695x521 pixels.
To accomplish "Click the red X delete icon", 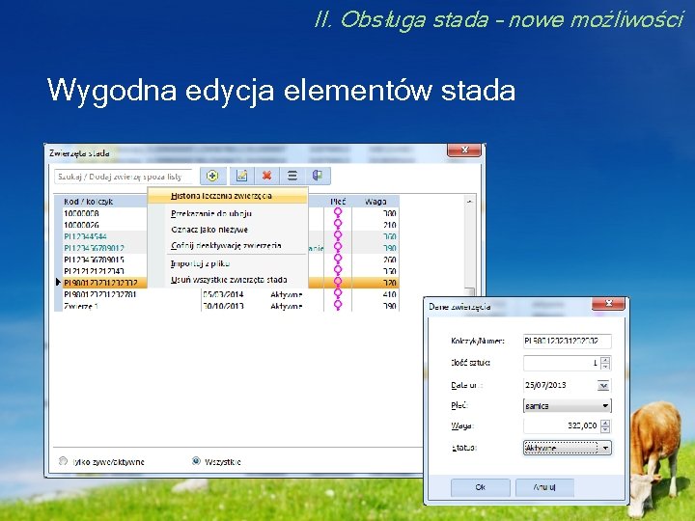I will click(x=266, y=176).
